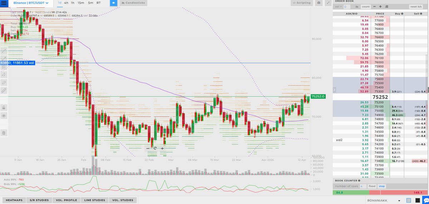429x204 pixels.
Task: Reset chart zoom with the refresh icon
Action: tap(155, 148)
